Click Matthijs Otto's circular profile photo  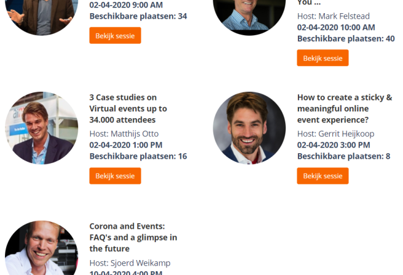click(42, 128)
